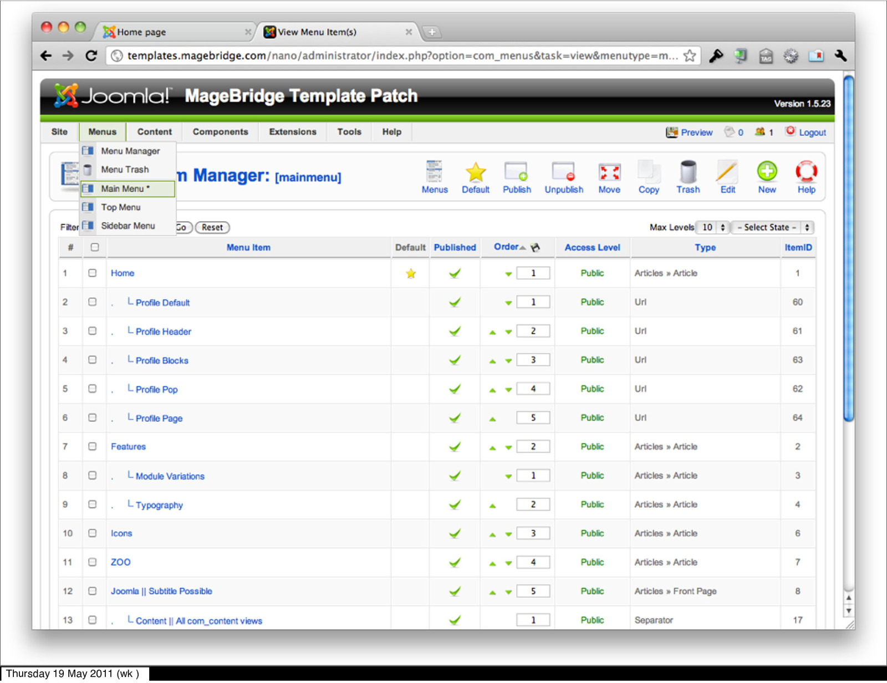
Task: Open a new browser tab
Action: point(432,32)
